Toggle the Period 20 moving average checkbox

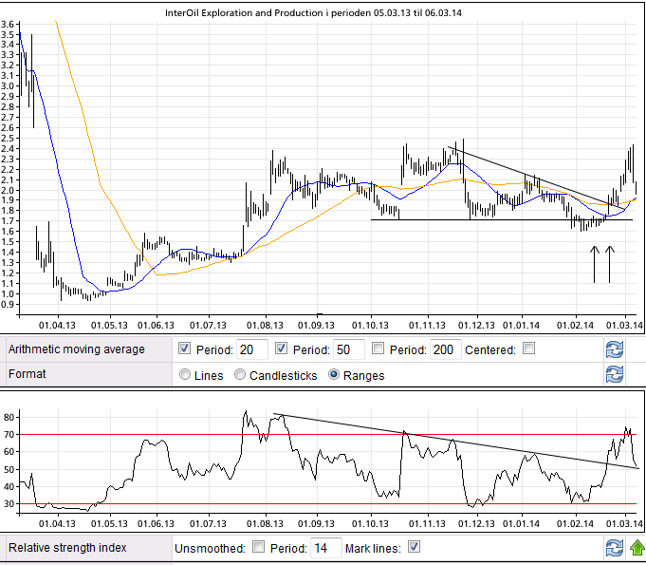(x=185, y=349)
